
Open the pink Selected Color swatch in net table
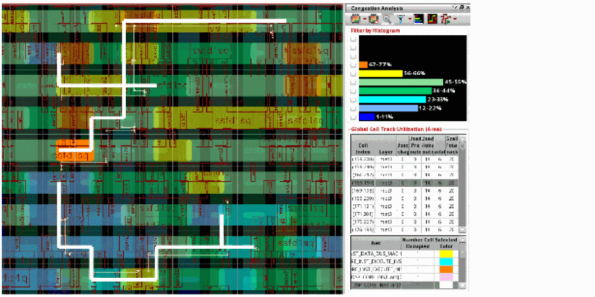coord(446,277)
